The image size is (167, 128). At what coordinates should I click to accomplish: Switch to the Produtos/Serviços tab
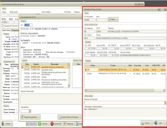click(x=15, y=30)
